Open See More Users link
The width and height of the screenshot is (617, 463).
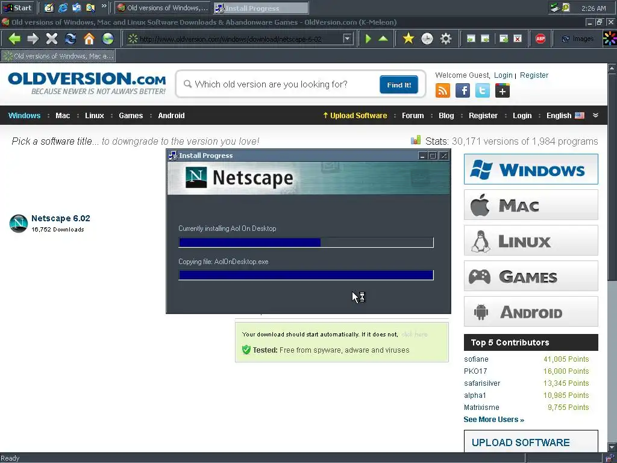pos(493,420)
